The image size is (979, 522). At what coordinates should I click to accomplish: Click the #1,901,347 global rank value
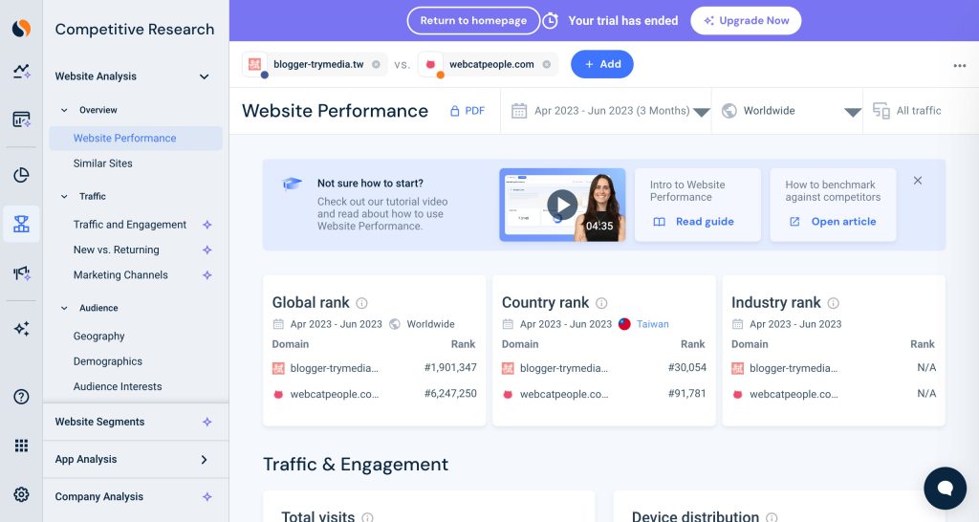pyautogui.click(x=450, y=368)
